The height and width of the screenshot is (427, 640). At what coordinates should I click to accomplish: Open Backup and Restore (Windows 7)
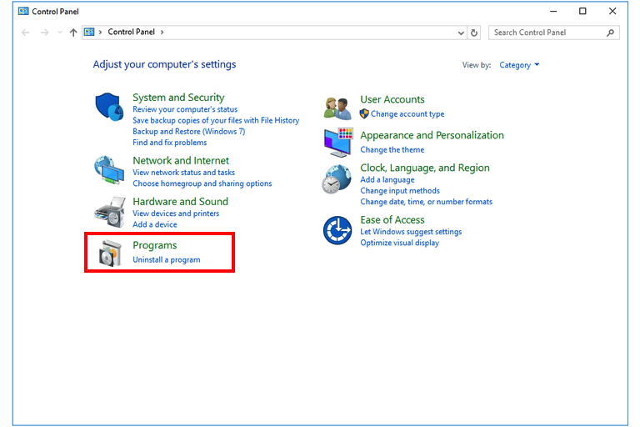(189, 131)
